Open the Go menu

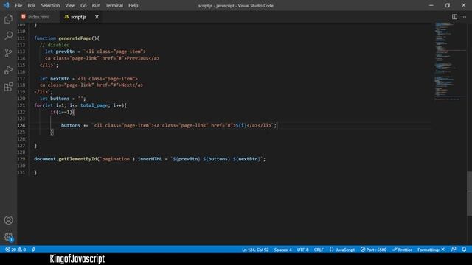coord(83,5)
